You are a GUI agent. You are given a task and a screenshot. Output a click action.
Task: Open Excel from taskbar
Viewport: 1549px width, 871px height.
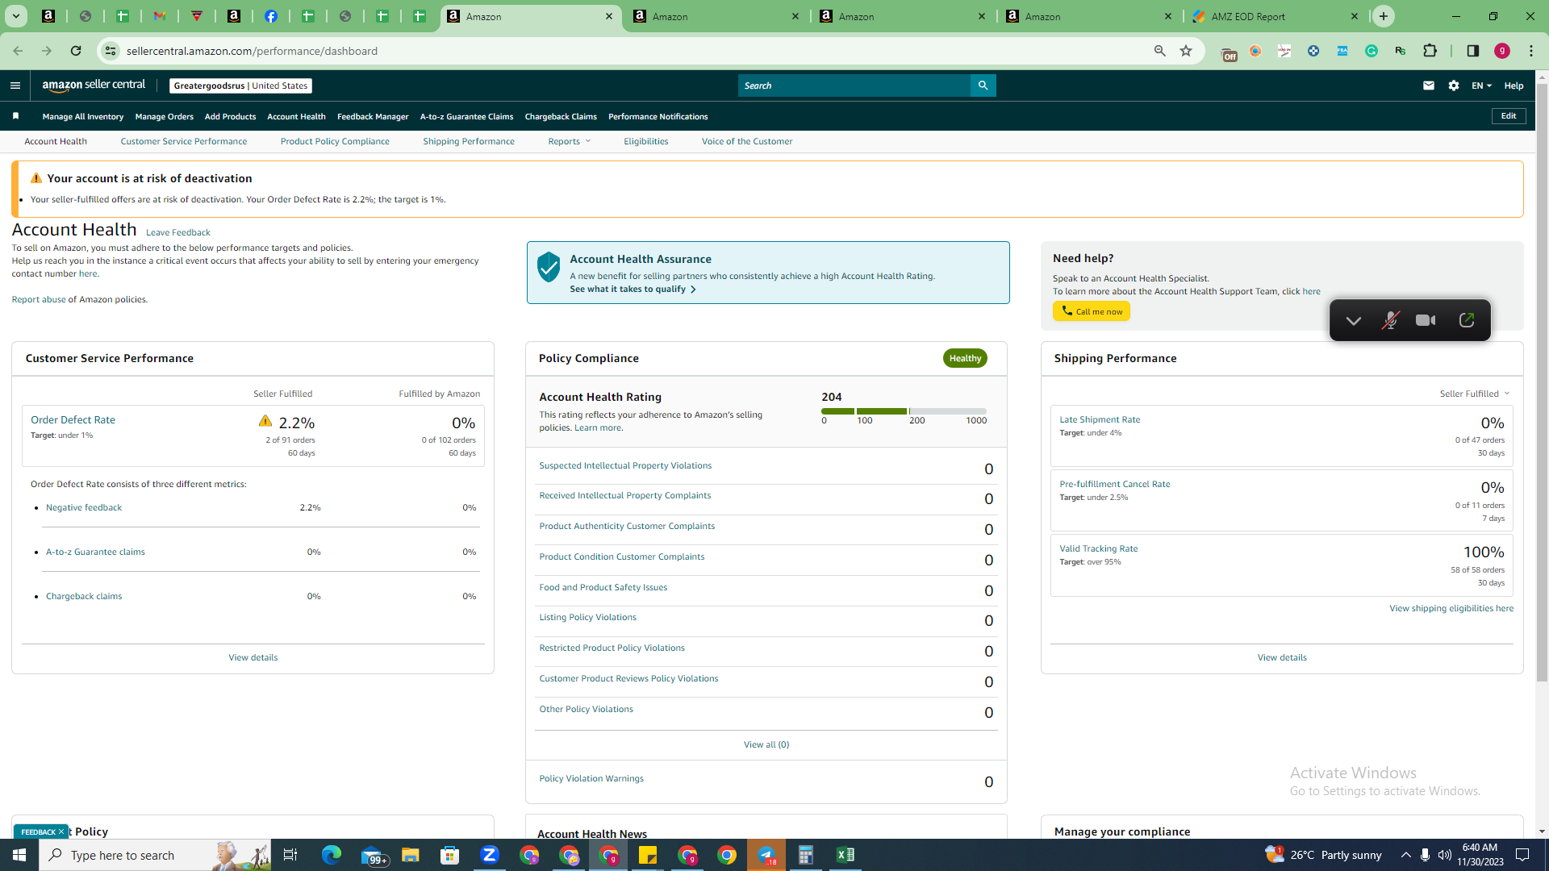pos(845,855)
